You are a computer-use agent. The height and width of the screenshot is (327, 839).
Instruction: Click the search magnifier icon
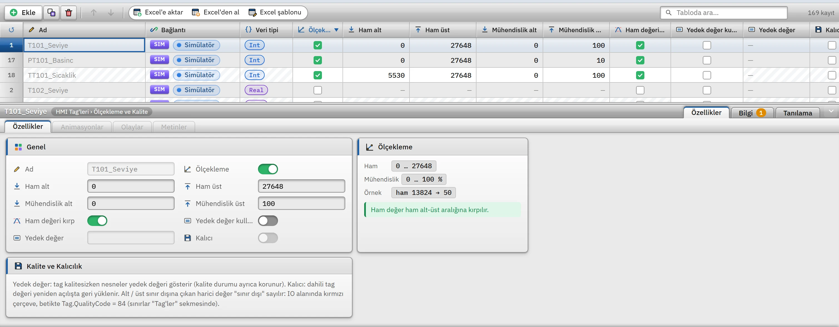668,13
